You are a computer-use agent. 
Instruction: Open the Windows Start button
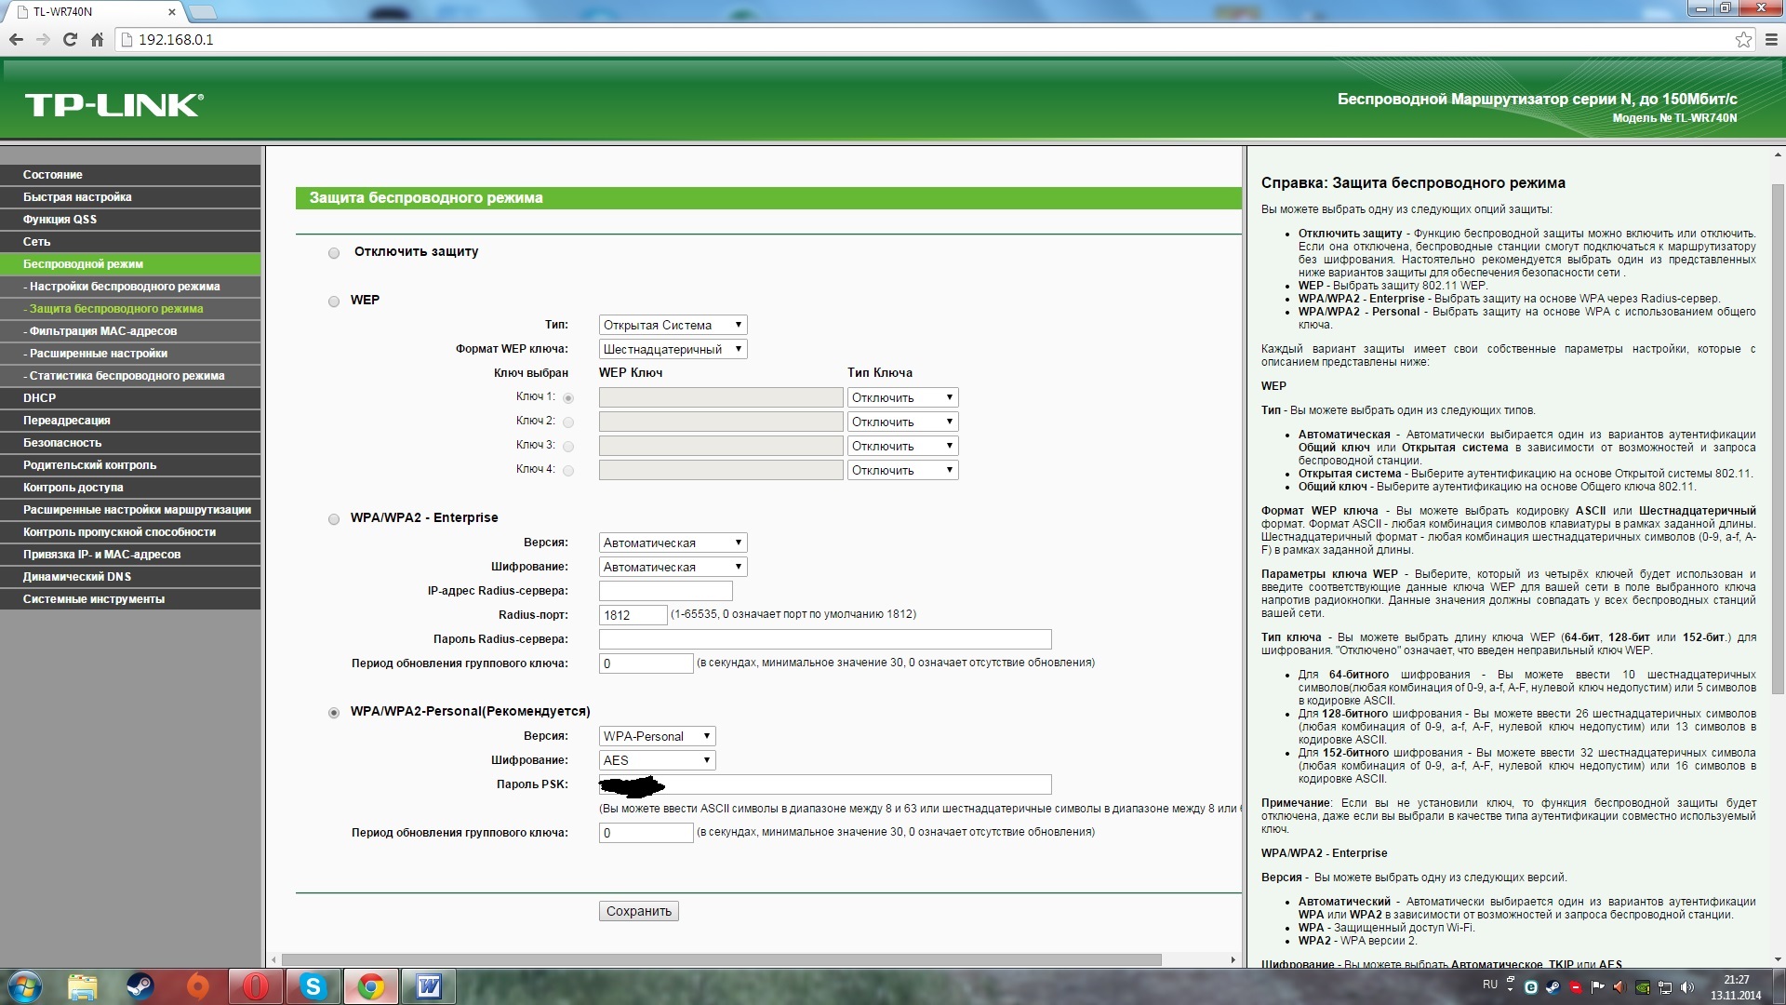[24, 986]
